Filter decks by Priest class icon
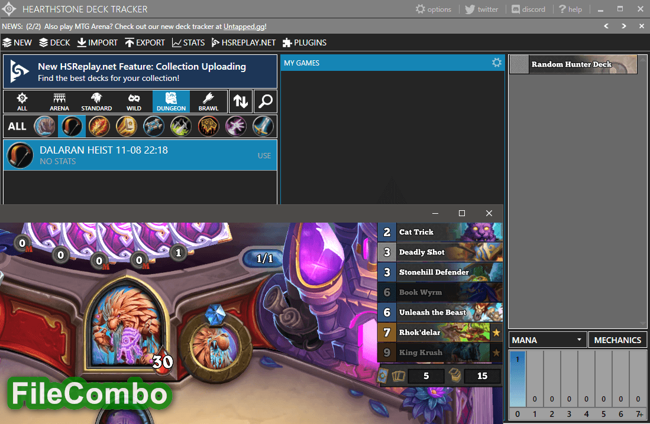Screen dimensions: 650x424 154,126
